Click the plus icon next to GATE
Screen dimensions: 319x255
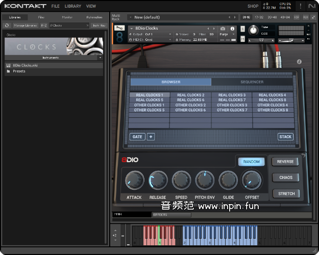point(151,137)
